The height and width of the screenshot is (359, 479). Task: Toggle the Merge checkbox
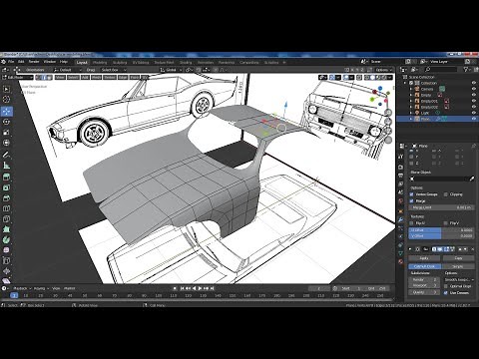tap(412, 201)
